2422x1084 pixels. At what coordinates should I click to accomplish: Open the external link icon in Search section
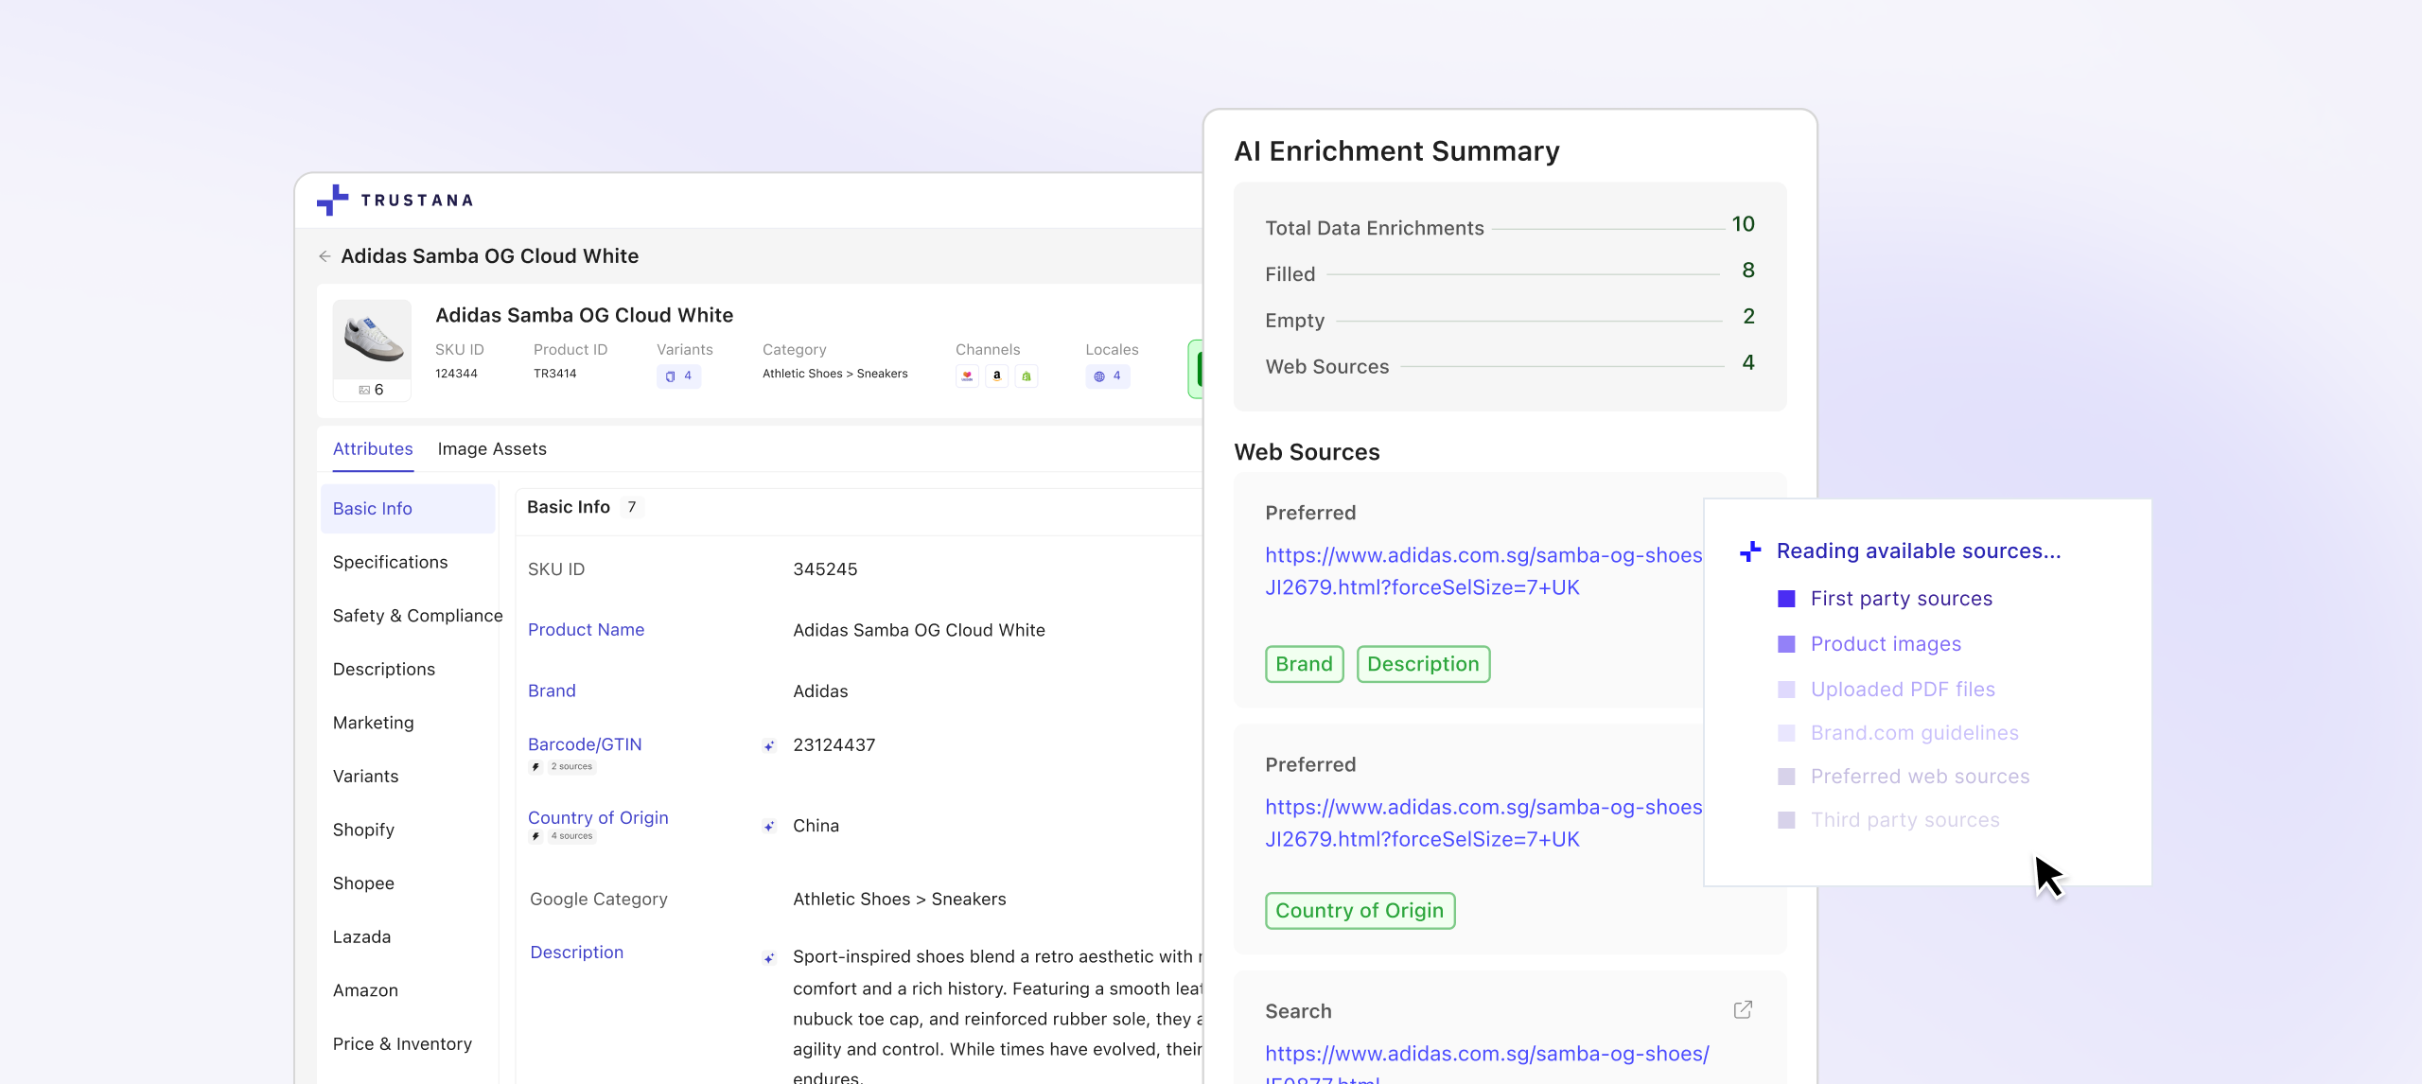click(x=1744, y=1009)
